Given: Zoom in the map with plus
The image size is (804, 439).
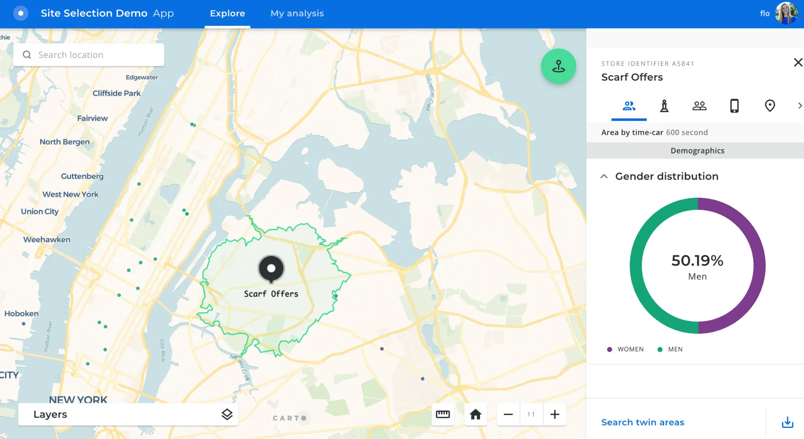Looking at the screenshot, I should [554, 414].
